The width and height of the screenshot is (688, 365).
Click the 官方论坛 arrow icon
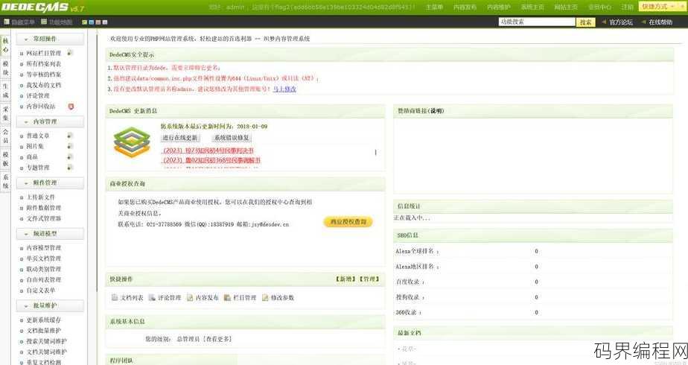pos(604,22)
